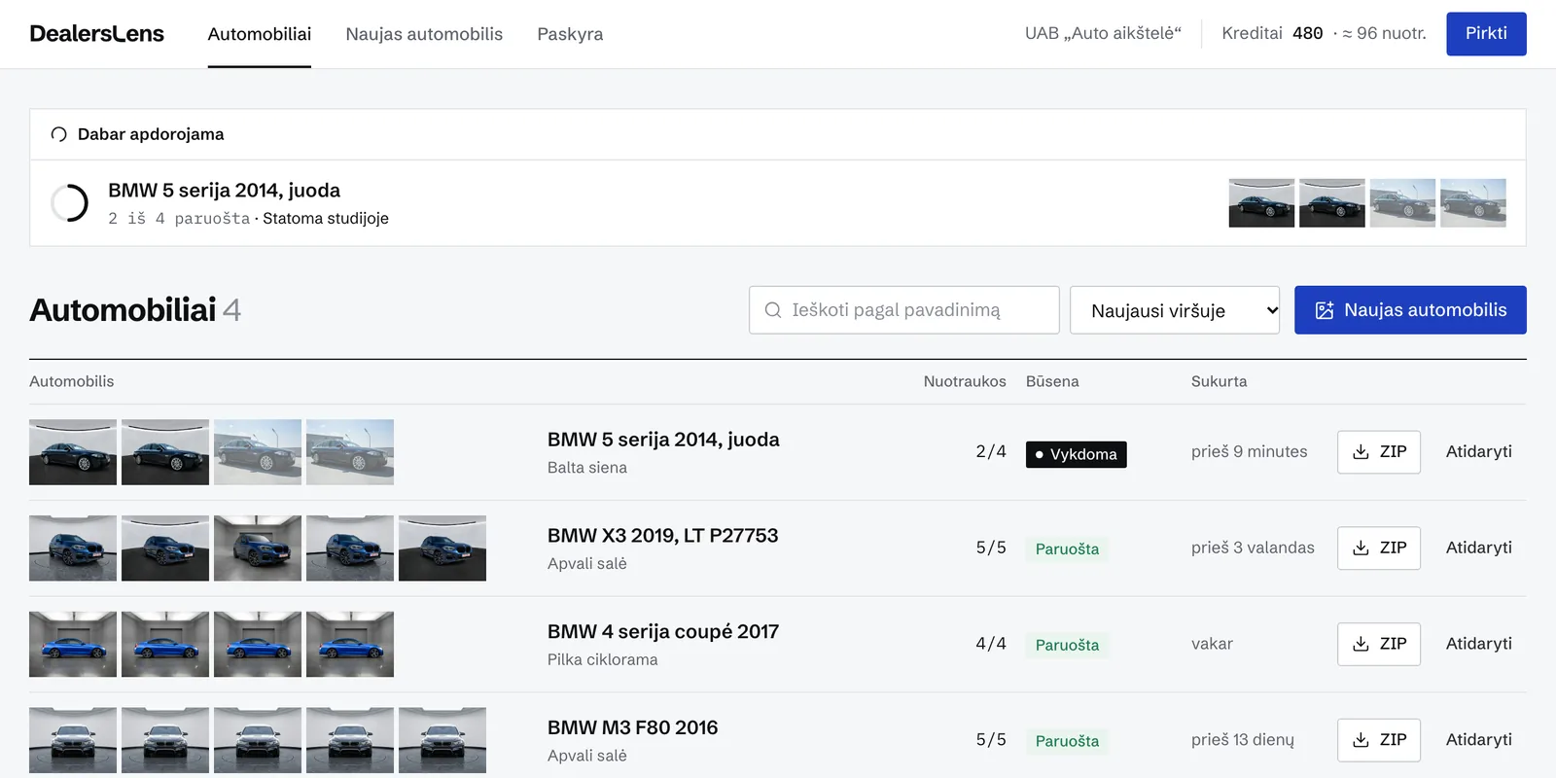This screenshot has height=778, width=1556.
Task: Click the Pilka ciklorama subtitle
Action: click(602, 660)
